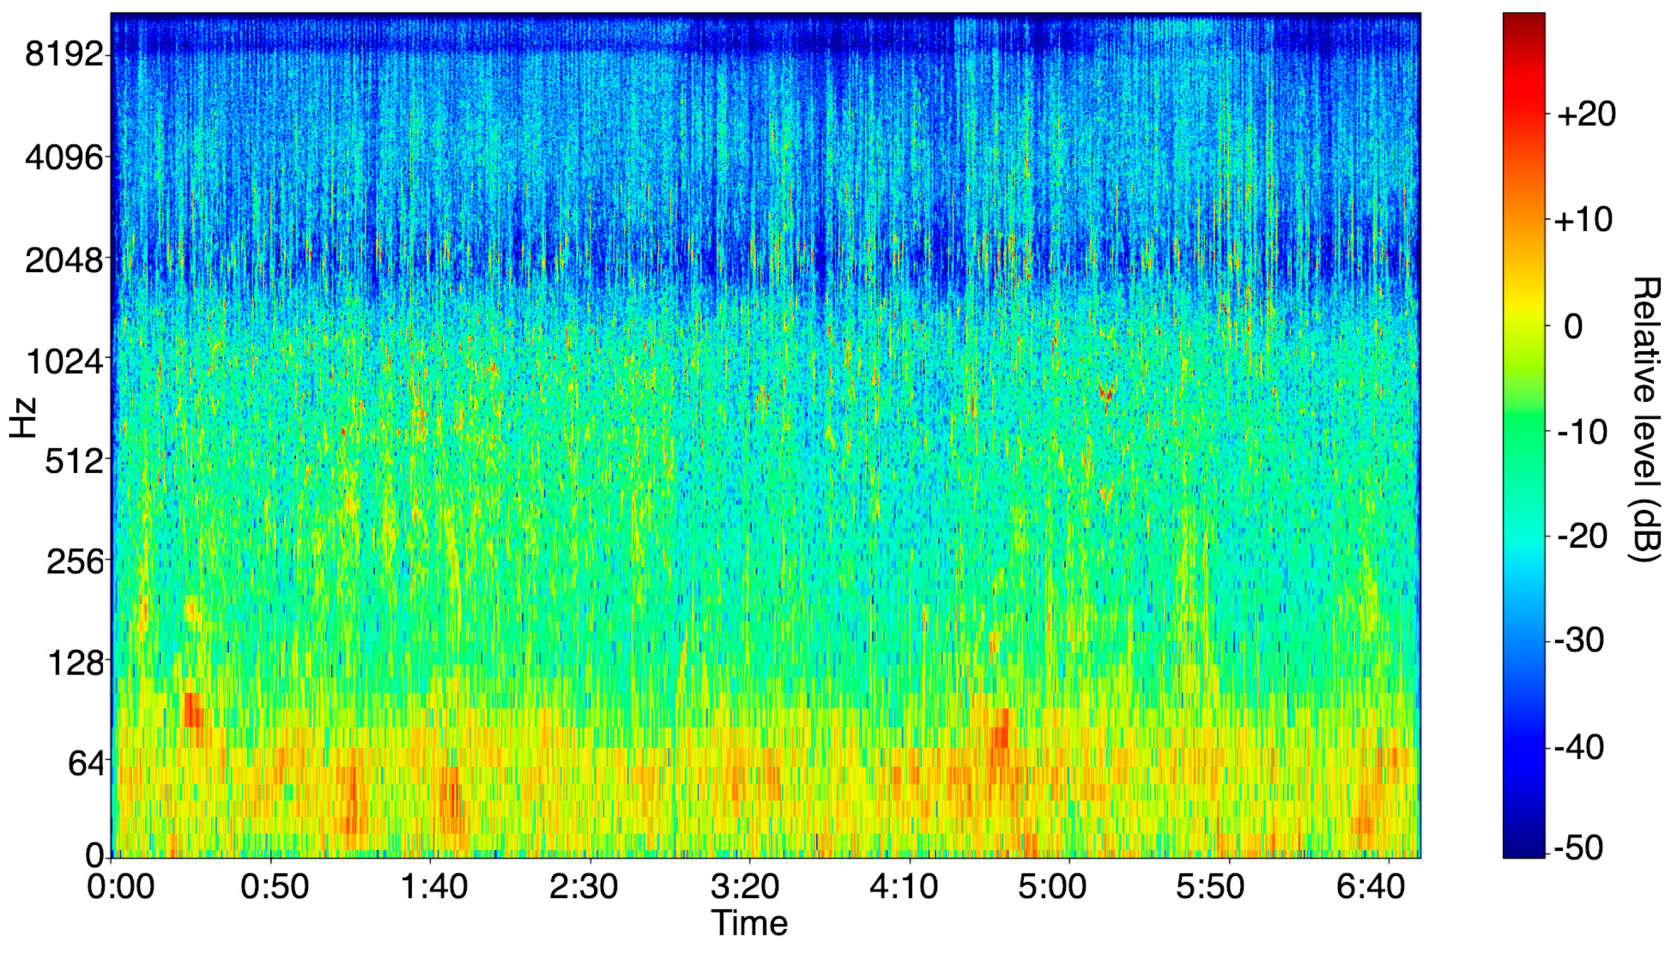Click the 512 Hz frequency label

point(74,462)
